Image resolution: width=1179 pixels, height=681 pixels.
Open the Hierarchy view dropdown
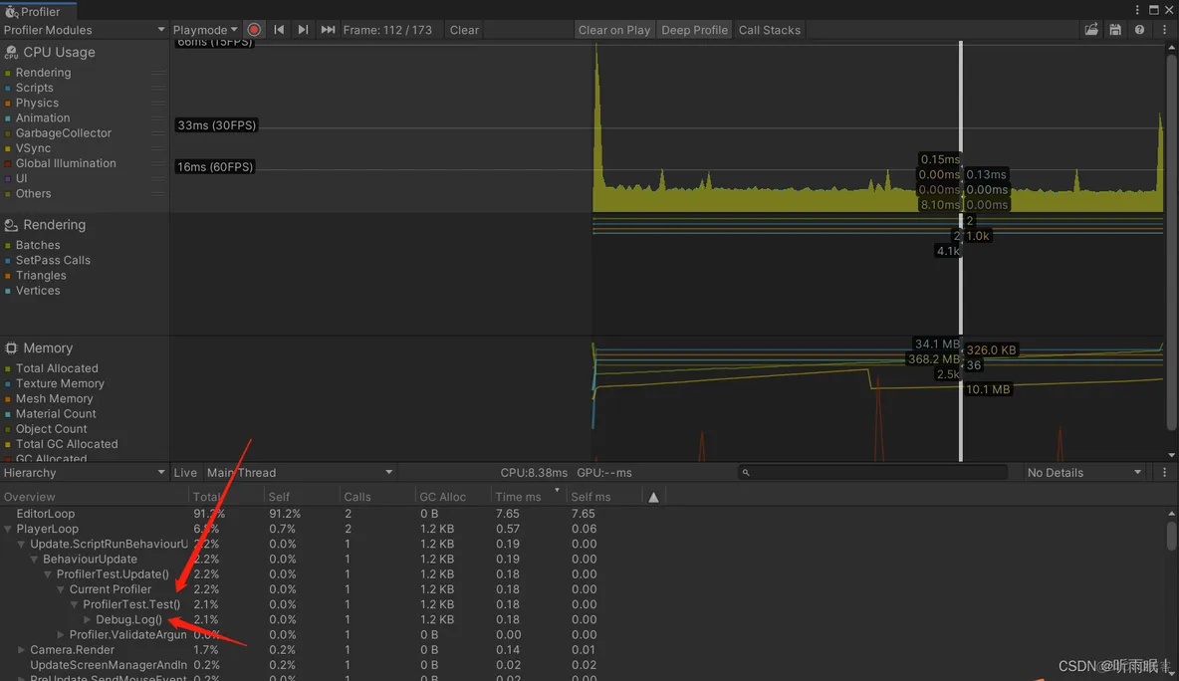(x=85, y=473)
